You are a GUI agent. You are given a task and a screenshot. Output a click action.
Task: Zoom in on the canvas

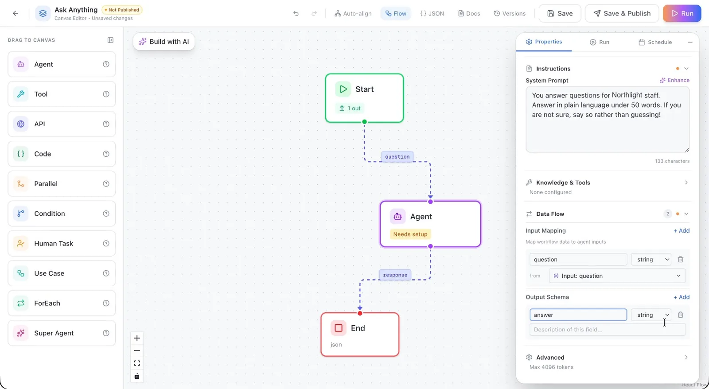137,338
